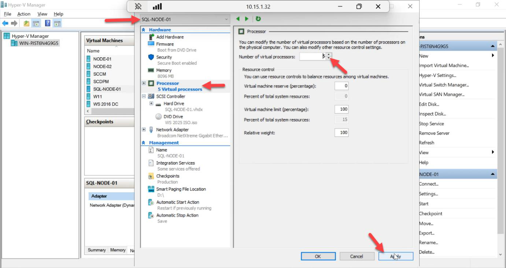Click Import Virtual Machine action
Screen dimensions: 506x268
coord(444,66)
